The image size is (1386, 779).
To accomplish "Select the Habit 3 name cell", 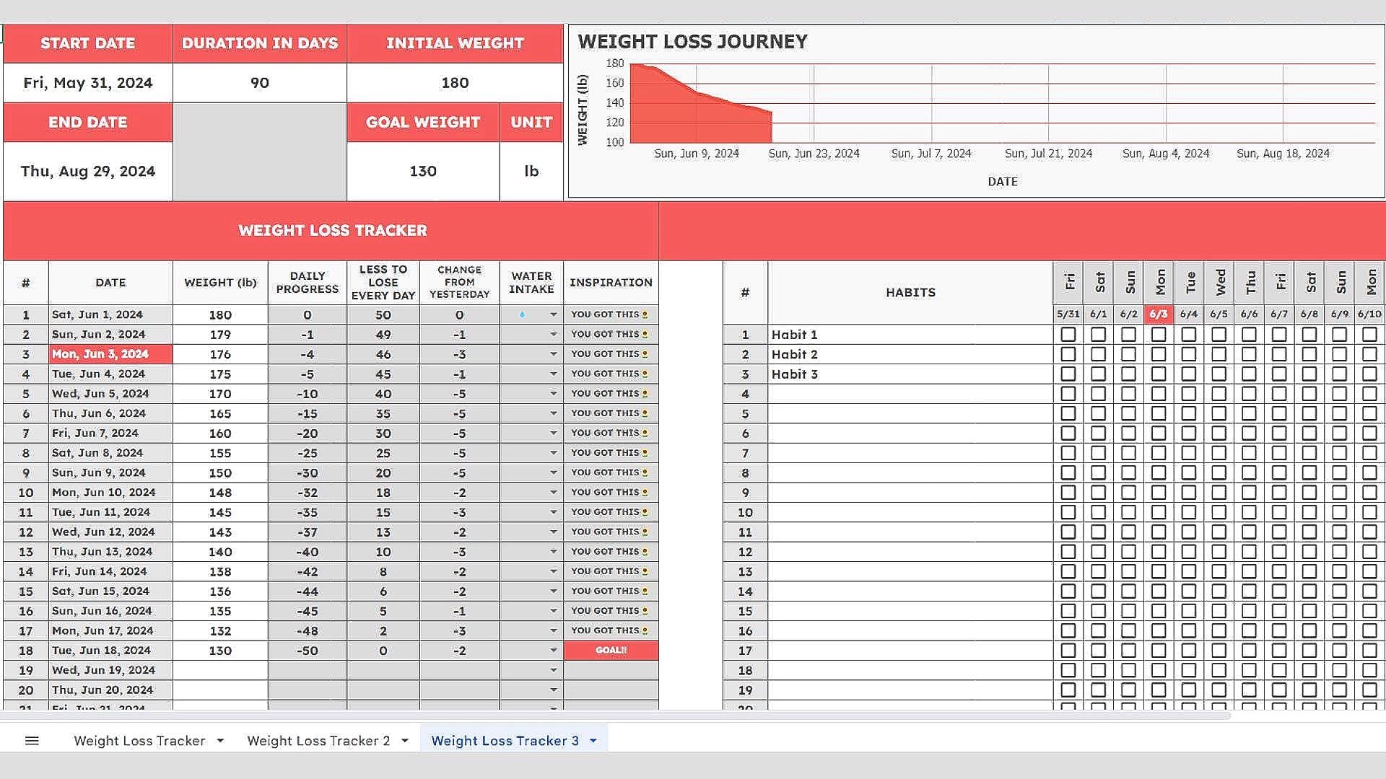I will (x=910, y=374).
